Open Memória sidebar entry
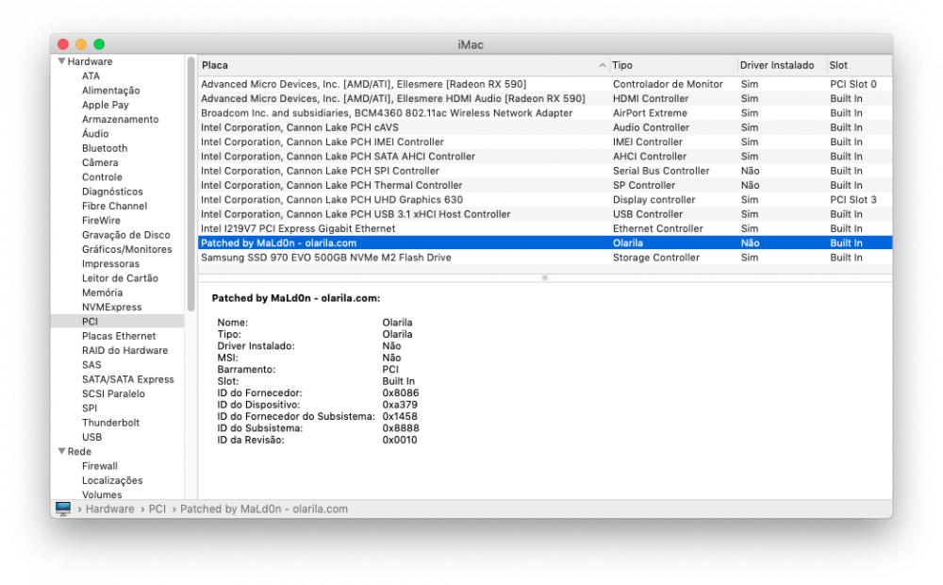Screen dimensions: 943x585 (x=102, y=292)
